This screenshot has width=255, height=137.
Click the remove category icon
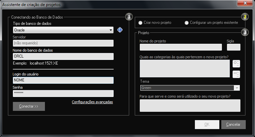(x=236, y=74)
